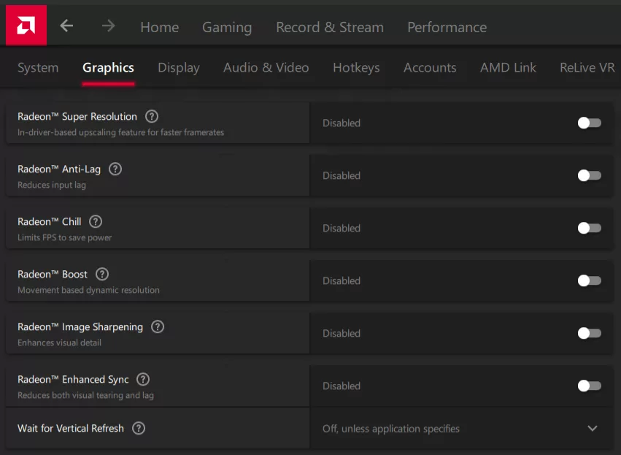621x455 pixels.
Task: Click 'Limits FPS to save power' description
Action: [x=64, y=237]
